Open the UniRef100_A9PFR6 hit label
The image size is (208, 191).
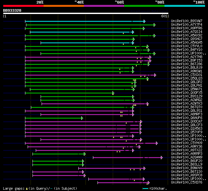[x=187, y=28]
